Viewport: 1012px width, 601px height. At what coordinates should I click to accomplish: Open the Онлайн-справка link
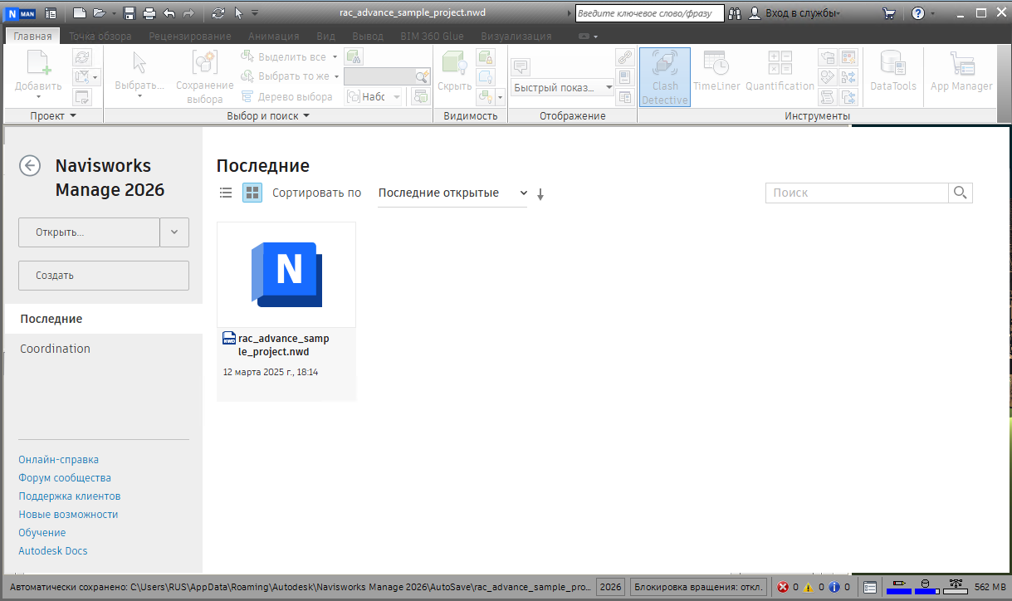coord(58,460)
